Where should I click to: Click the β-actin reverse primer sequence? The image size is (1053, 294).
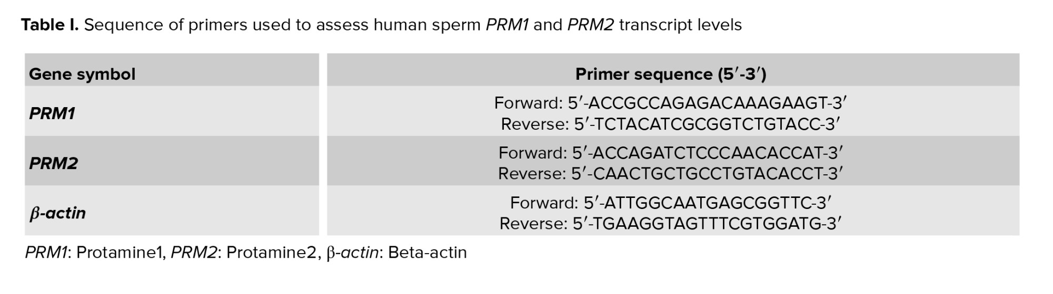point(707,224)
